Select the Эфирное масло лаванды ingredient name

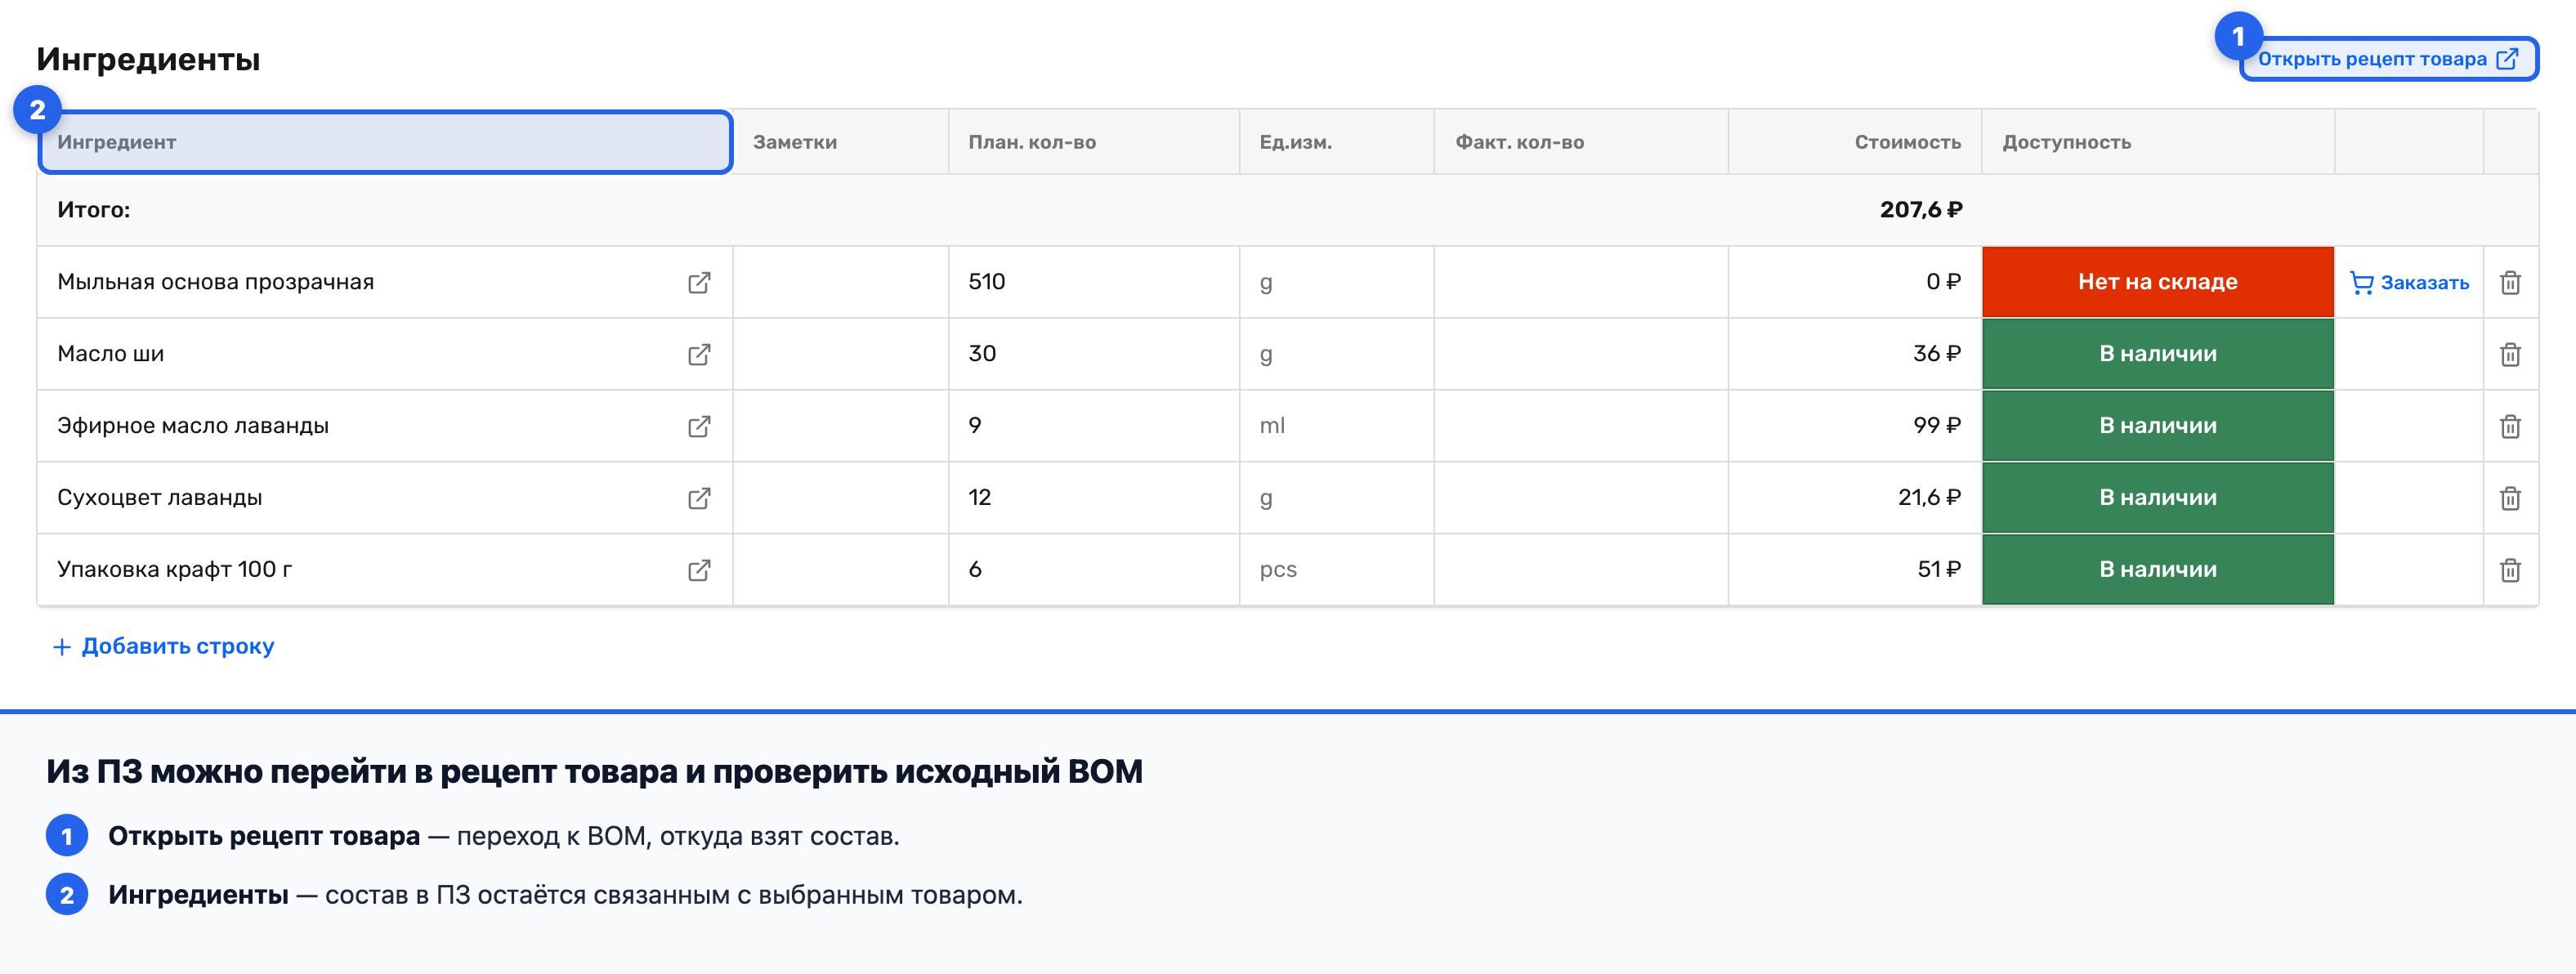point(192,426)
